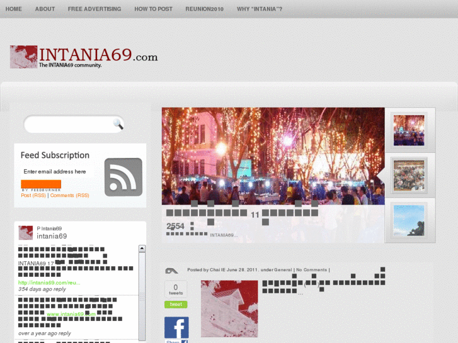Image resolution: width=458 pixels, height=343 pixels.
Task: Click the 0 tweets counter box
Action: tap(176, 289)
